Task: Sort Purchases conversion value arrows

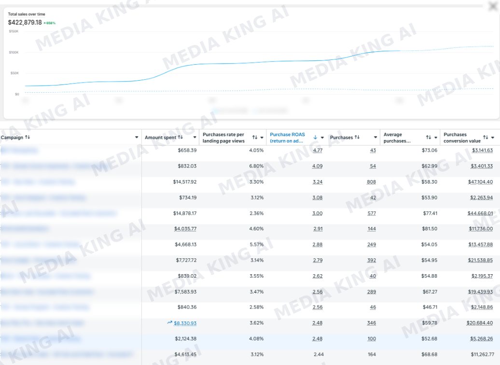Action: pos(486,138)
